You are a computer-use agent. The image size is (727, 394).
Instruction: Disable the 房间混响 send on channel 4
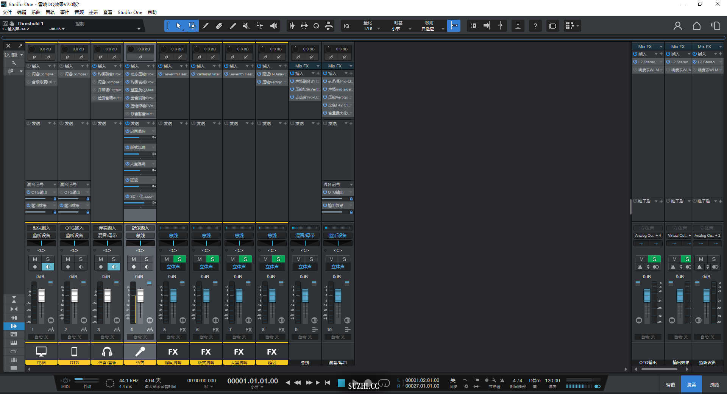(x=128, y=131)
